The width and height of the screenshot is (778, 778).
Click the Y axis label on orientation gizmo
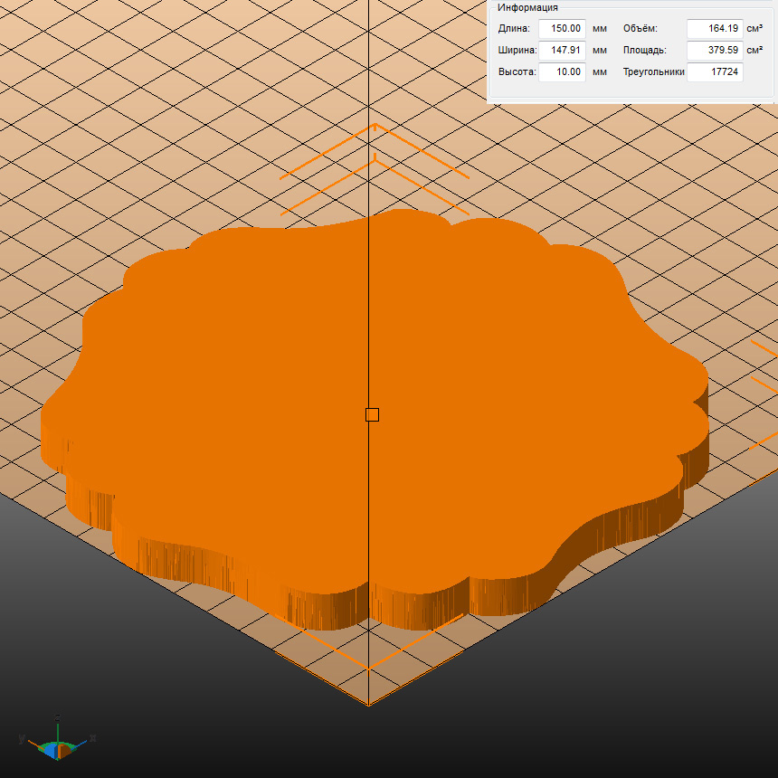pos(21,739)
